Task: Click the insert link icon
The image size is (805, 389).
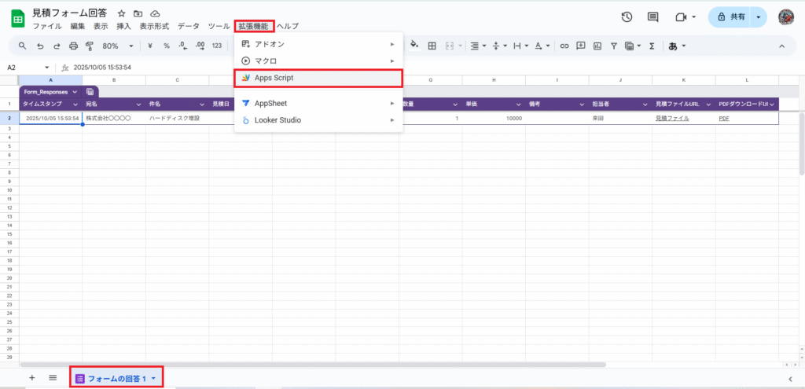Action: click(x=564, y=46)
